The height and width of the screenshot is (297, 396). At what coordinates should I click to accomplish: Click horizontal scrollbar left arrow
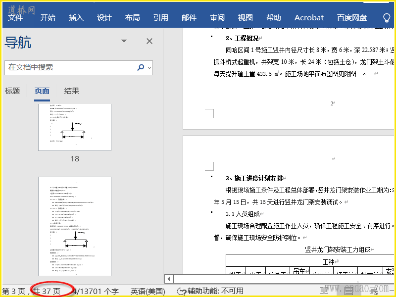[169, 279]
